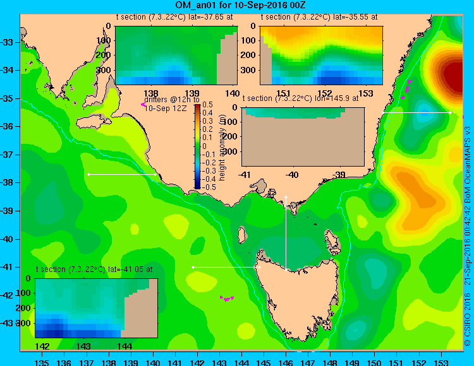474x366 pixels.
Task: Click latitude label -33 on the left axis
Action: (7, 42)
